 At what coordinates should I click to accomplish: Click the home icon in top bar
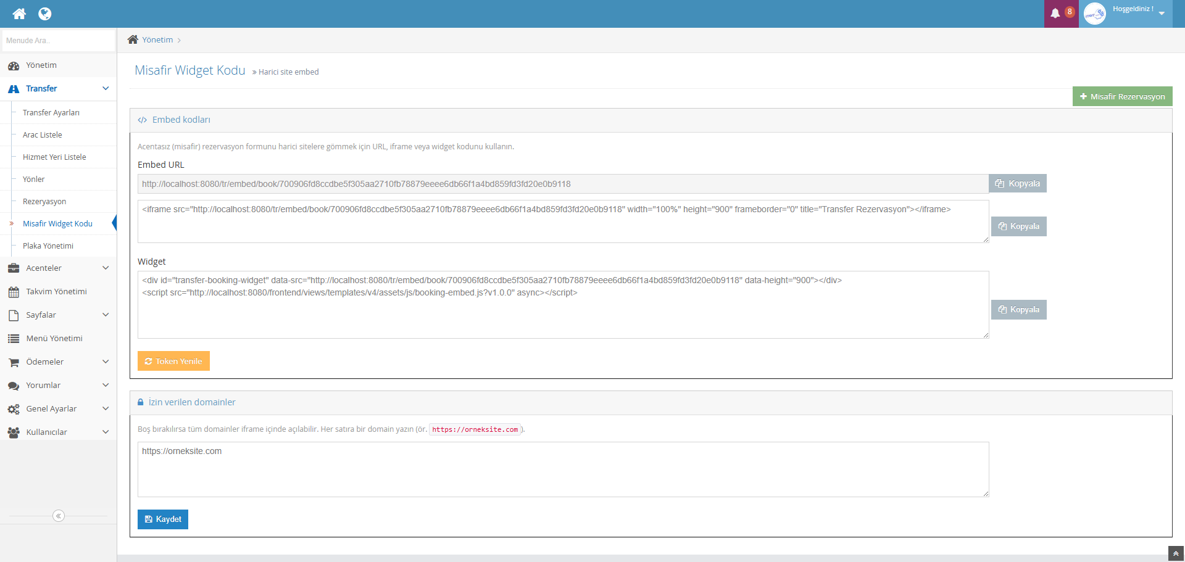[x=19, y=14]
